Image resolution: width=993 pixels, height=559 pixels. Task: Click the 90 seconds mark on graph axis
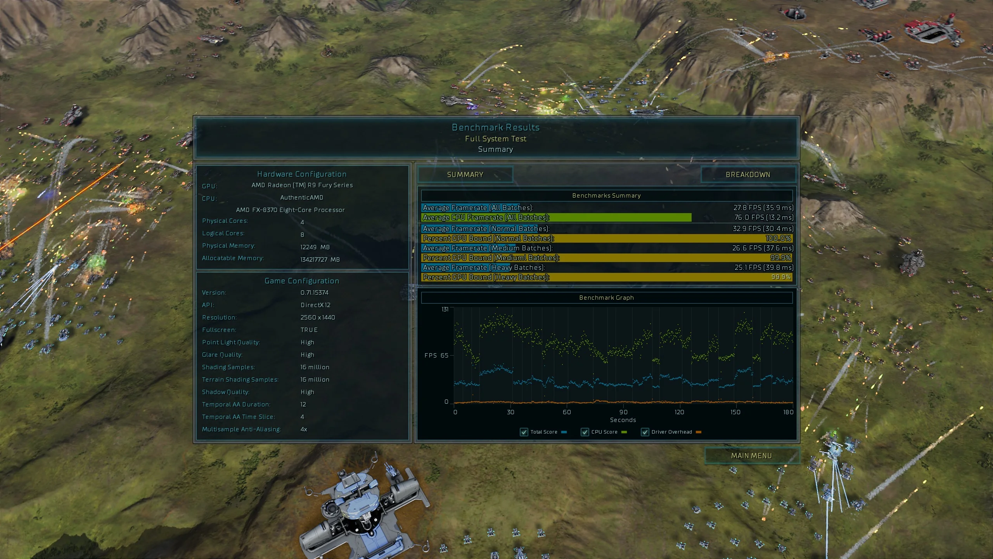click(x=623, y=412)
